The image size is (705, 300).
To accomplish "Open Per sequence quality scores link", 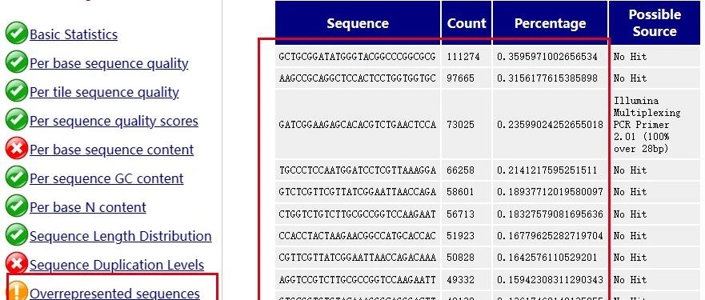I will [x=114, y=121].
